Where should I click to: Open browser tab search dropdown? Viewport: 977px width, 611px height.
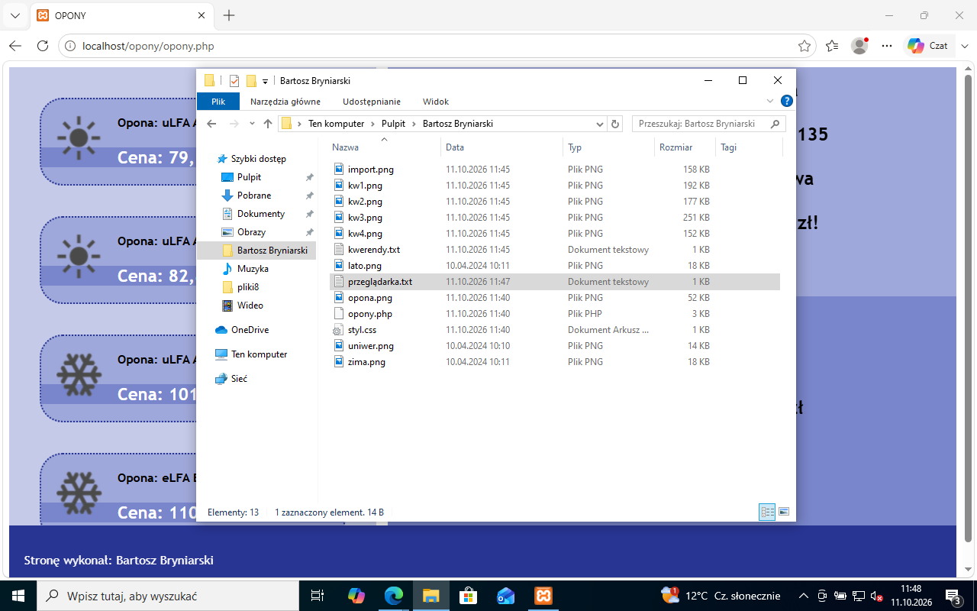point(15,15)
